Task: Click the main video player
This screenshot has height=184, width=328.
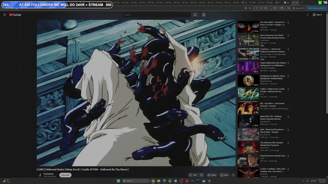Action: [136, 93]
